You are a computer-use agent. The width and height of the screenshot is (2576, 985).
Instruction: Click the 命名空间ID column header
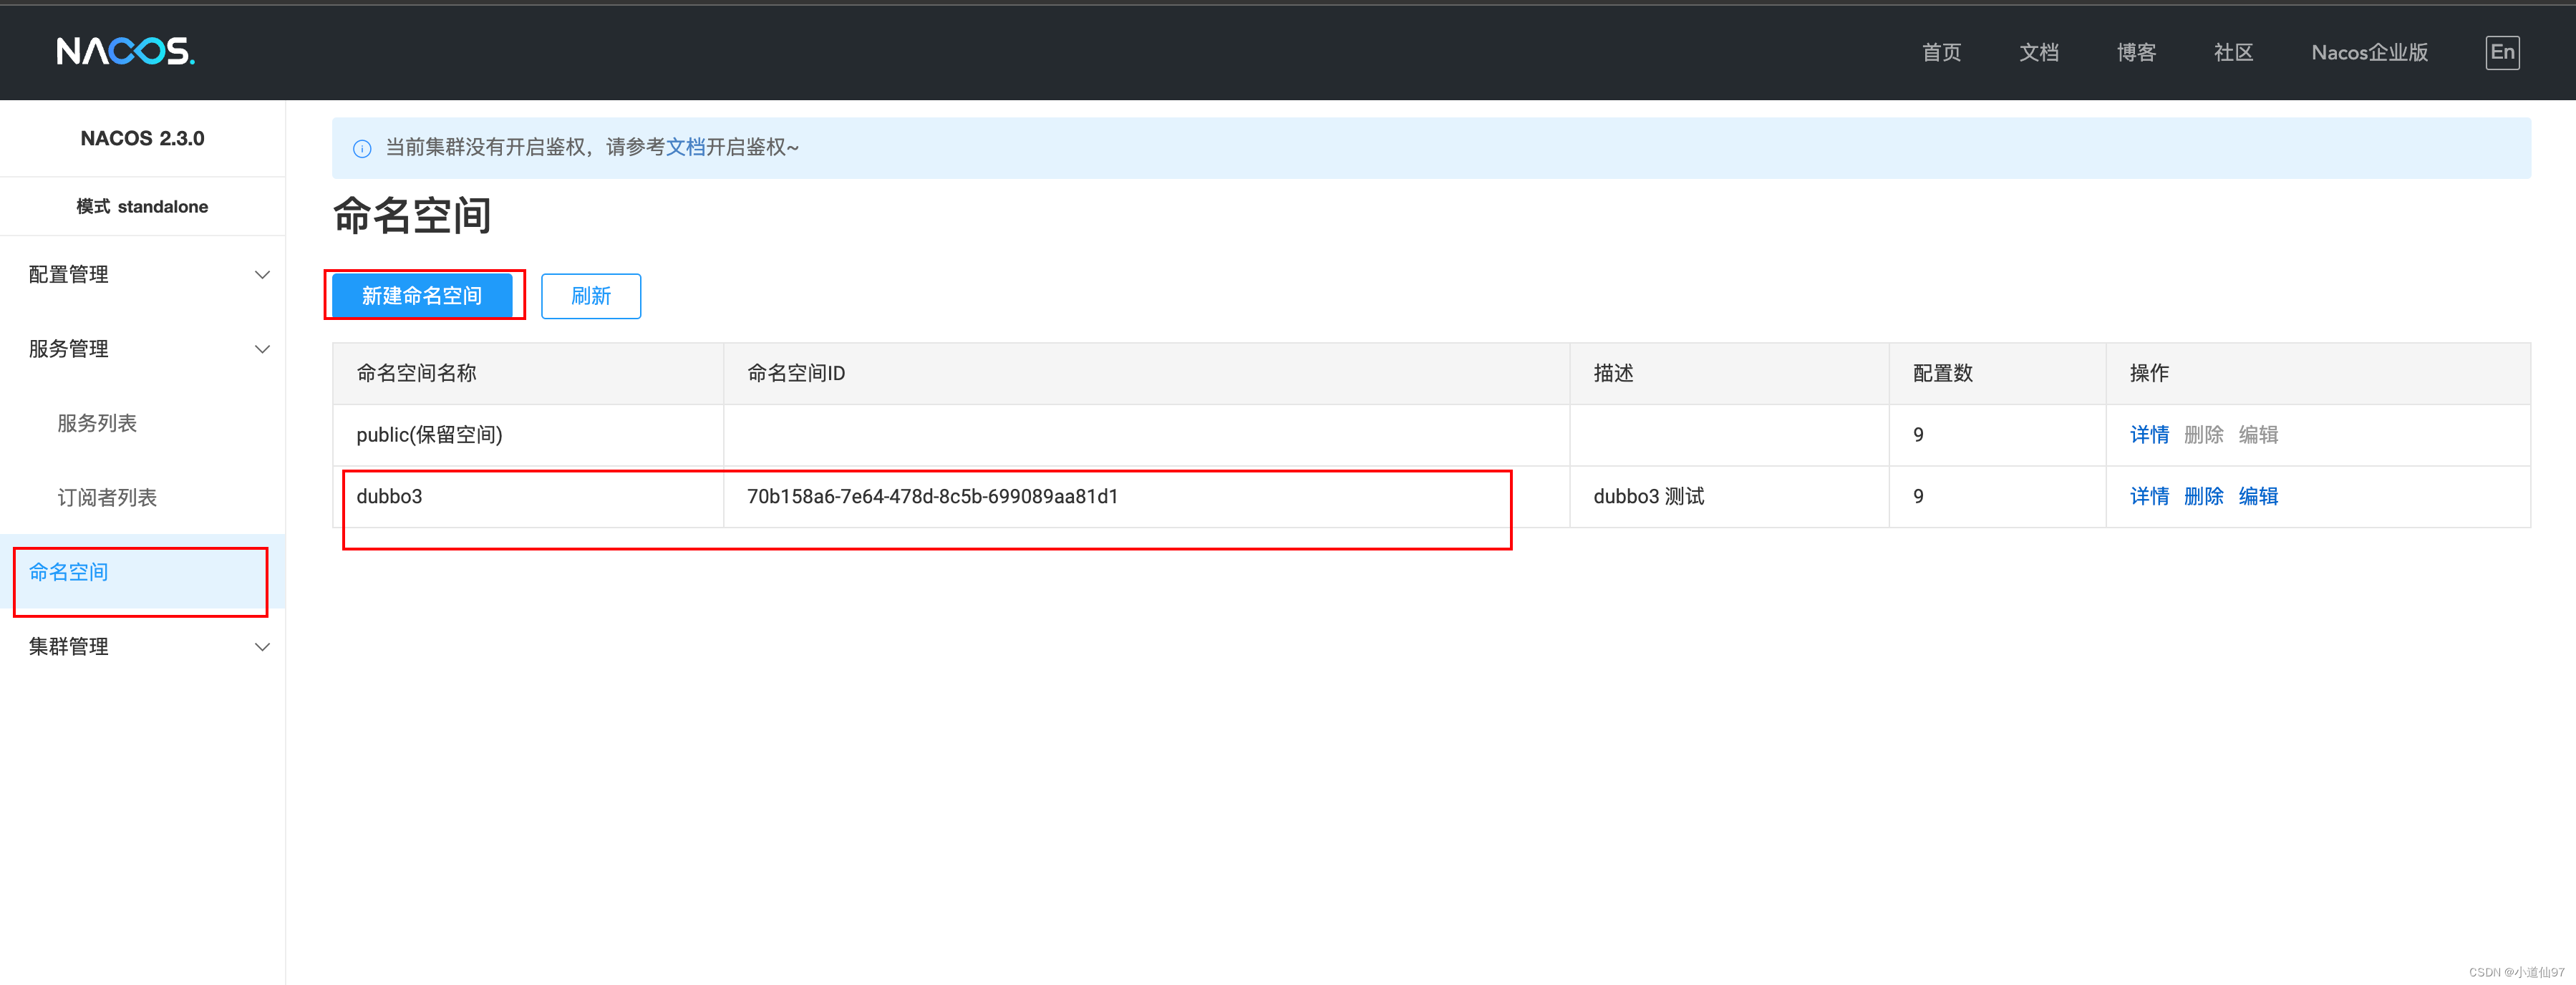point(1146,373)
